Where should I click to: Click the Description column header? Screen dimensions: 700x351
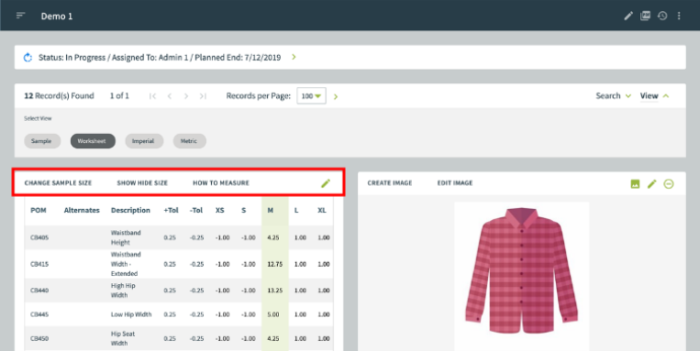click(130, 210)
